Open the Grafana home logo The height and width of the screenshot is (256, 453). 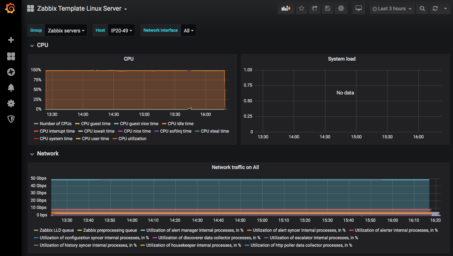coord(11,9)
